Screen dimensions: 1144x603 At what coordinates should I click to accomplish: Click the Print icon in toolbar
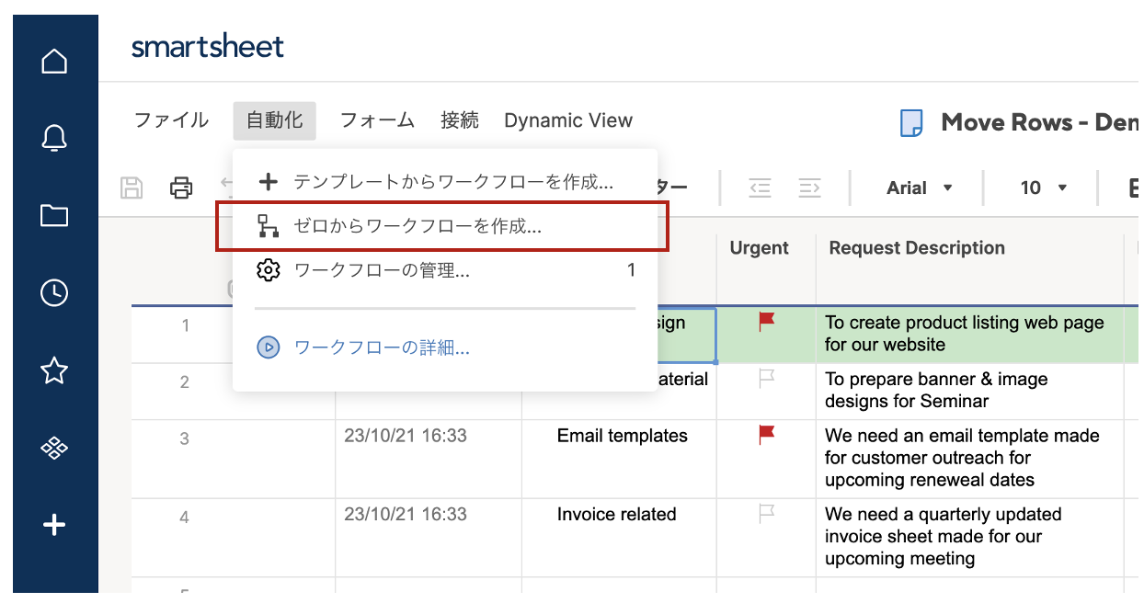click(181, 188)
